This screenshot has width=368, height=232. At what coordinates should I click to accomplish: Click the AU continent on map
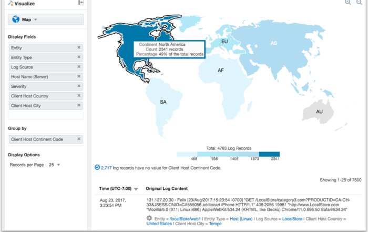pyautogui.click(x=319, y=112)
